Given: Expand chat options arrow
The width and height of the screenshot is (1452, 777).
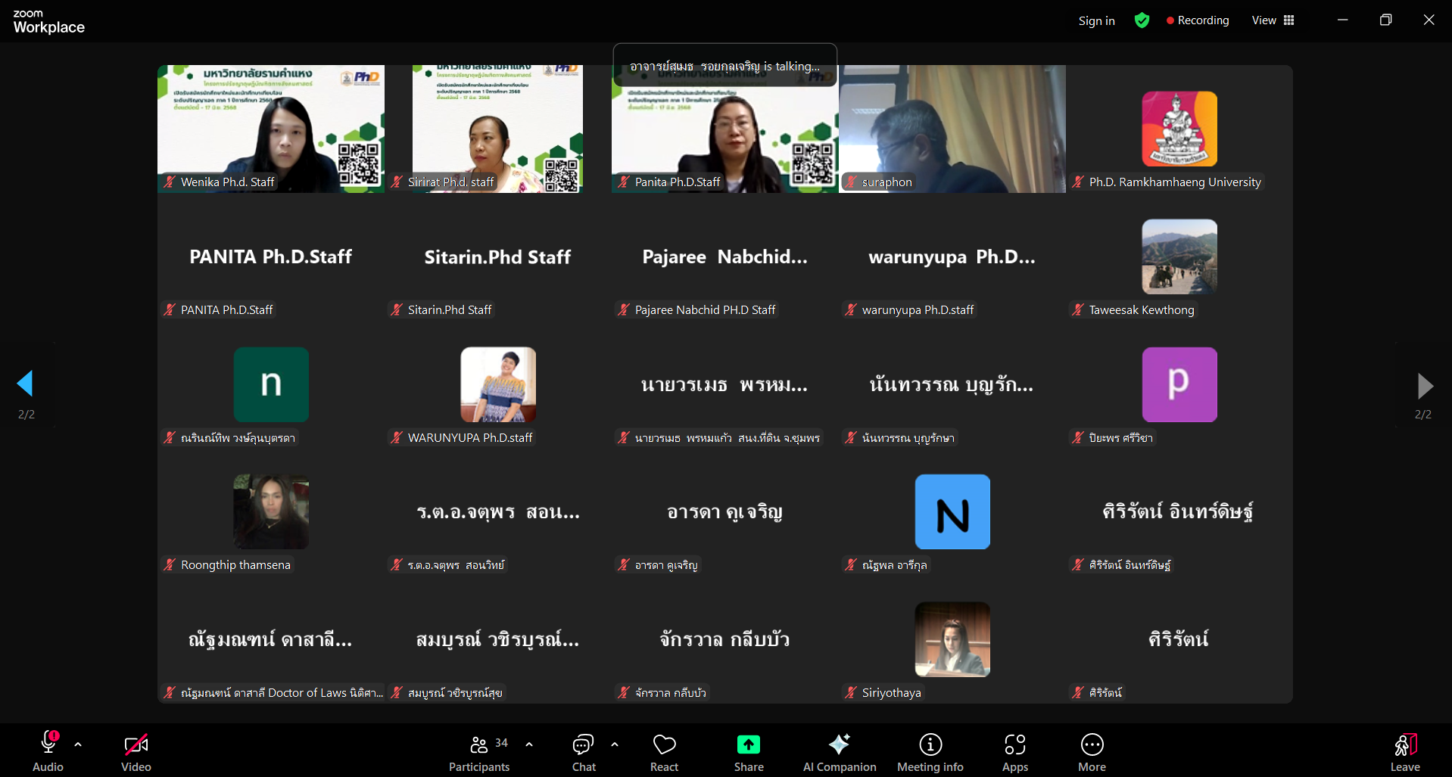Looking at the screenshot, I should (615, 744).
